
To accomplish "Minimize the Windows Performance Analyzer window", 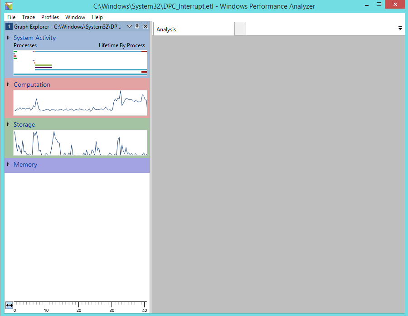I will click(x=367, y=5).
